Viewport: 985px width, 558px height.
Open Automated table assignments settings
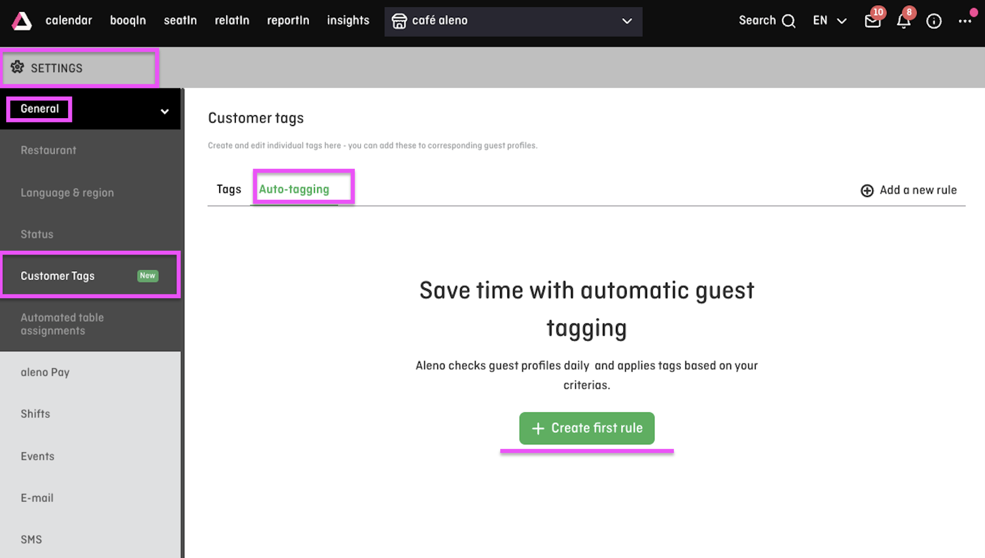click(x=62, y=323)
